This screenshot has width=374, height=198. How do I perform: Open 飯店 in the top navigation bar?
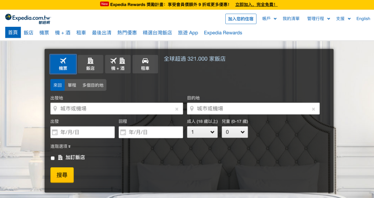[29, 32]
